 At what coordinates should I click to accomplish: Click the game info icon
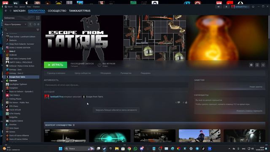pos(257,65)
